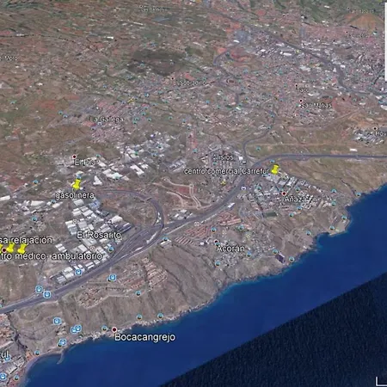Select the Acoran red place marker
This screenshot has height=387, width=387.
pos(216,242)
